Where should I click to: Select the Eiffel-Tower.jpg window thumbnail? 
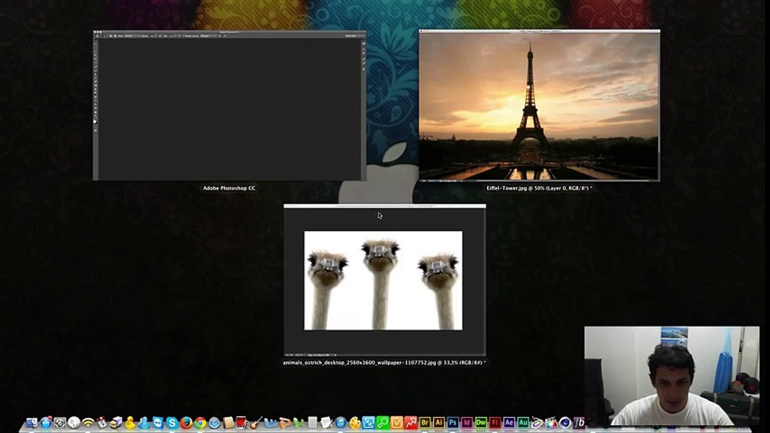tap(539, 106)
